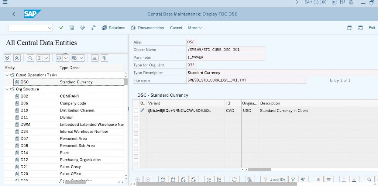Click the entity tree horizontal scrollbar

(x=75, y=182)
